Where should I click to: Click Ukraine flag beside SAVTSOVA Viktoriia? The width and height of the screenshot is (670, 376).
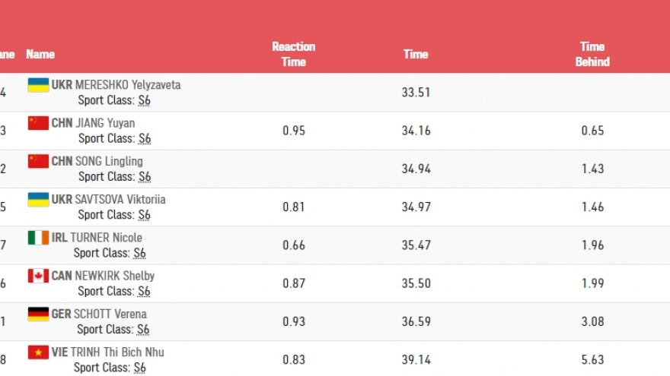[38, 199]
